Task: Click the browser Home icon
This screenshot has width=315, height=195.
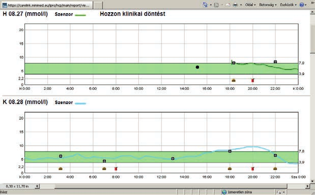Action: point(205,5)
